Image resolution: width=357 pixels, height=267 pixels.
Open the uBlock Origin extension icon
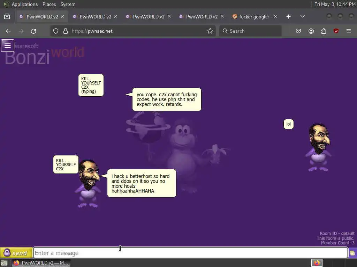pos(336,31)
